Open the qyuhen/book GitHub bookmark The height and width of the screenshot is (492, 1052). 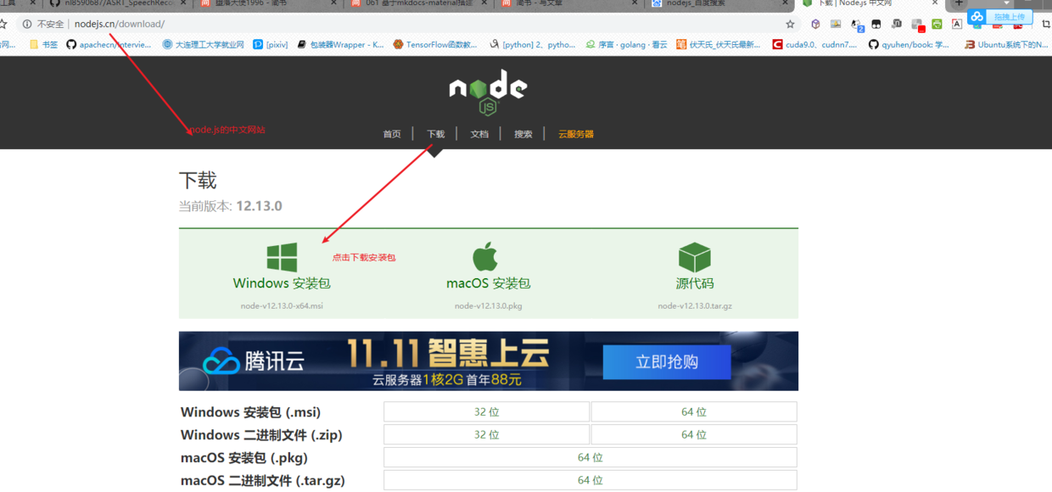click(909, 44)
